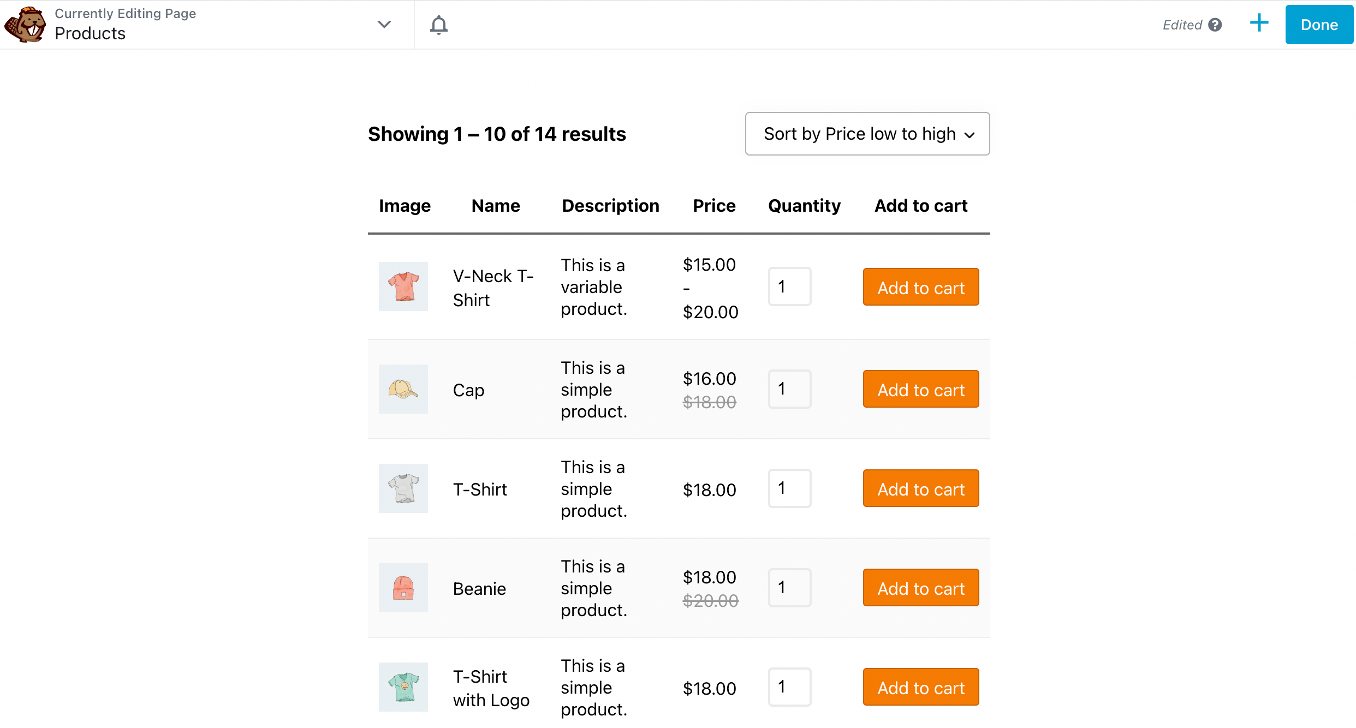This screenshot has height=728, width=1356.
Task: Expand the page title chevron dropdown
Action: (x=384, y=25)
